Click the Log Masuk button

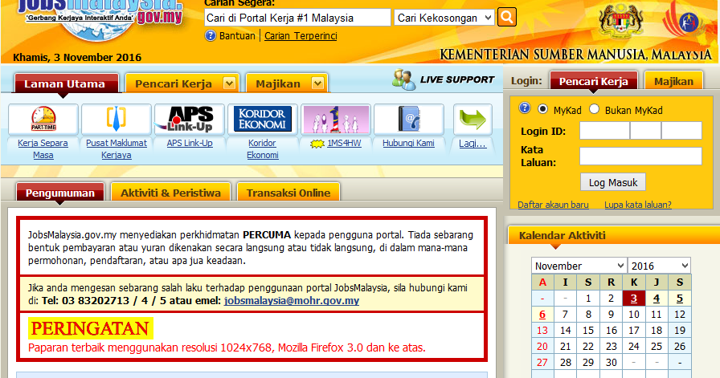pyautogui.click(x=613, y=182)
